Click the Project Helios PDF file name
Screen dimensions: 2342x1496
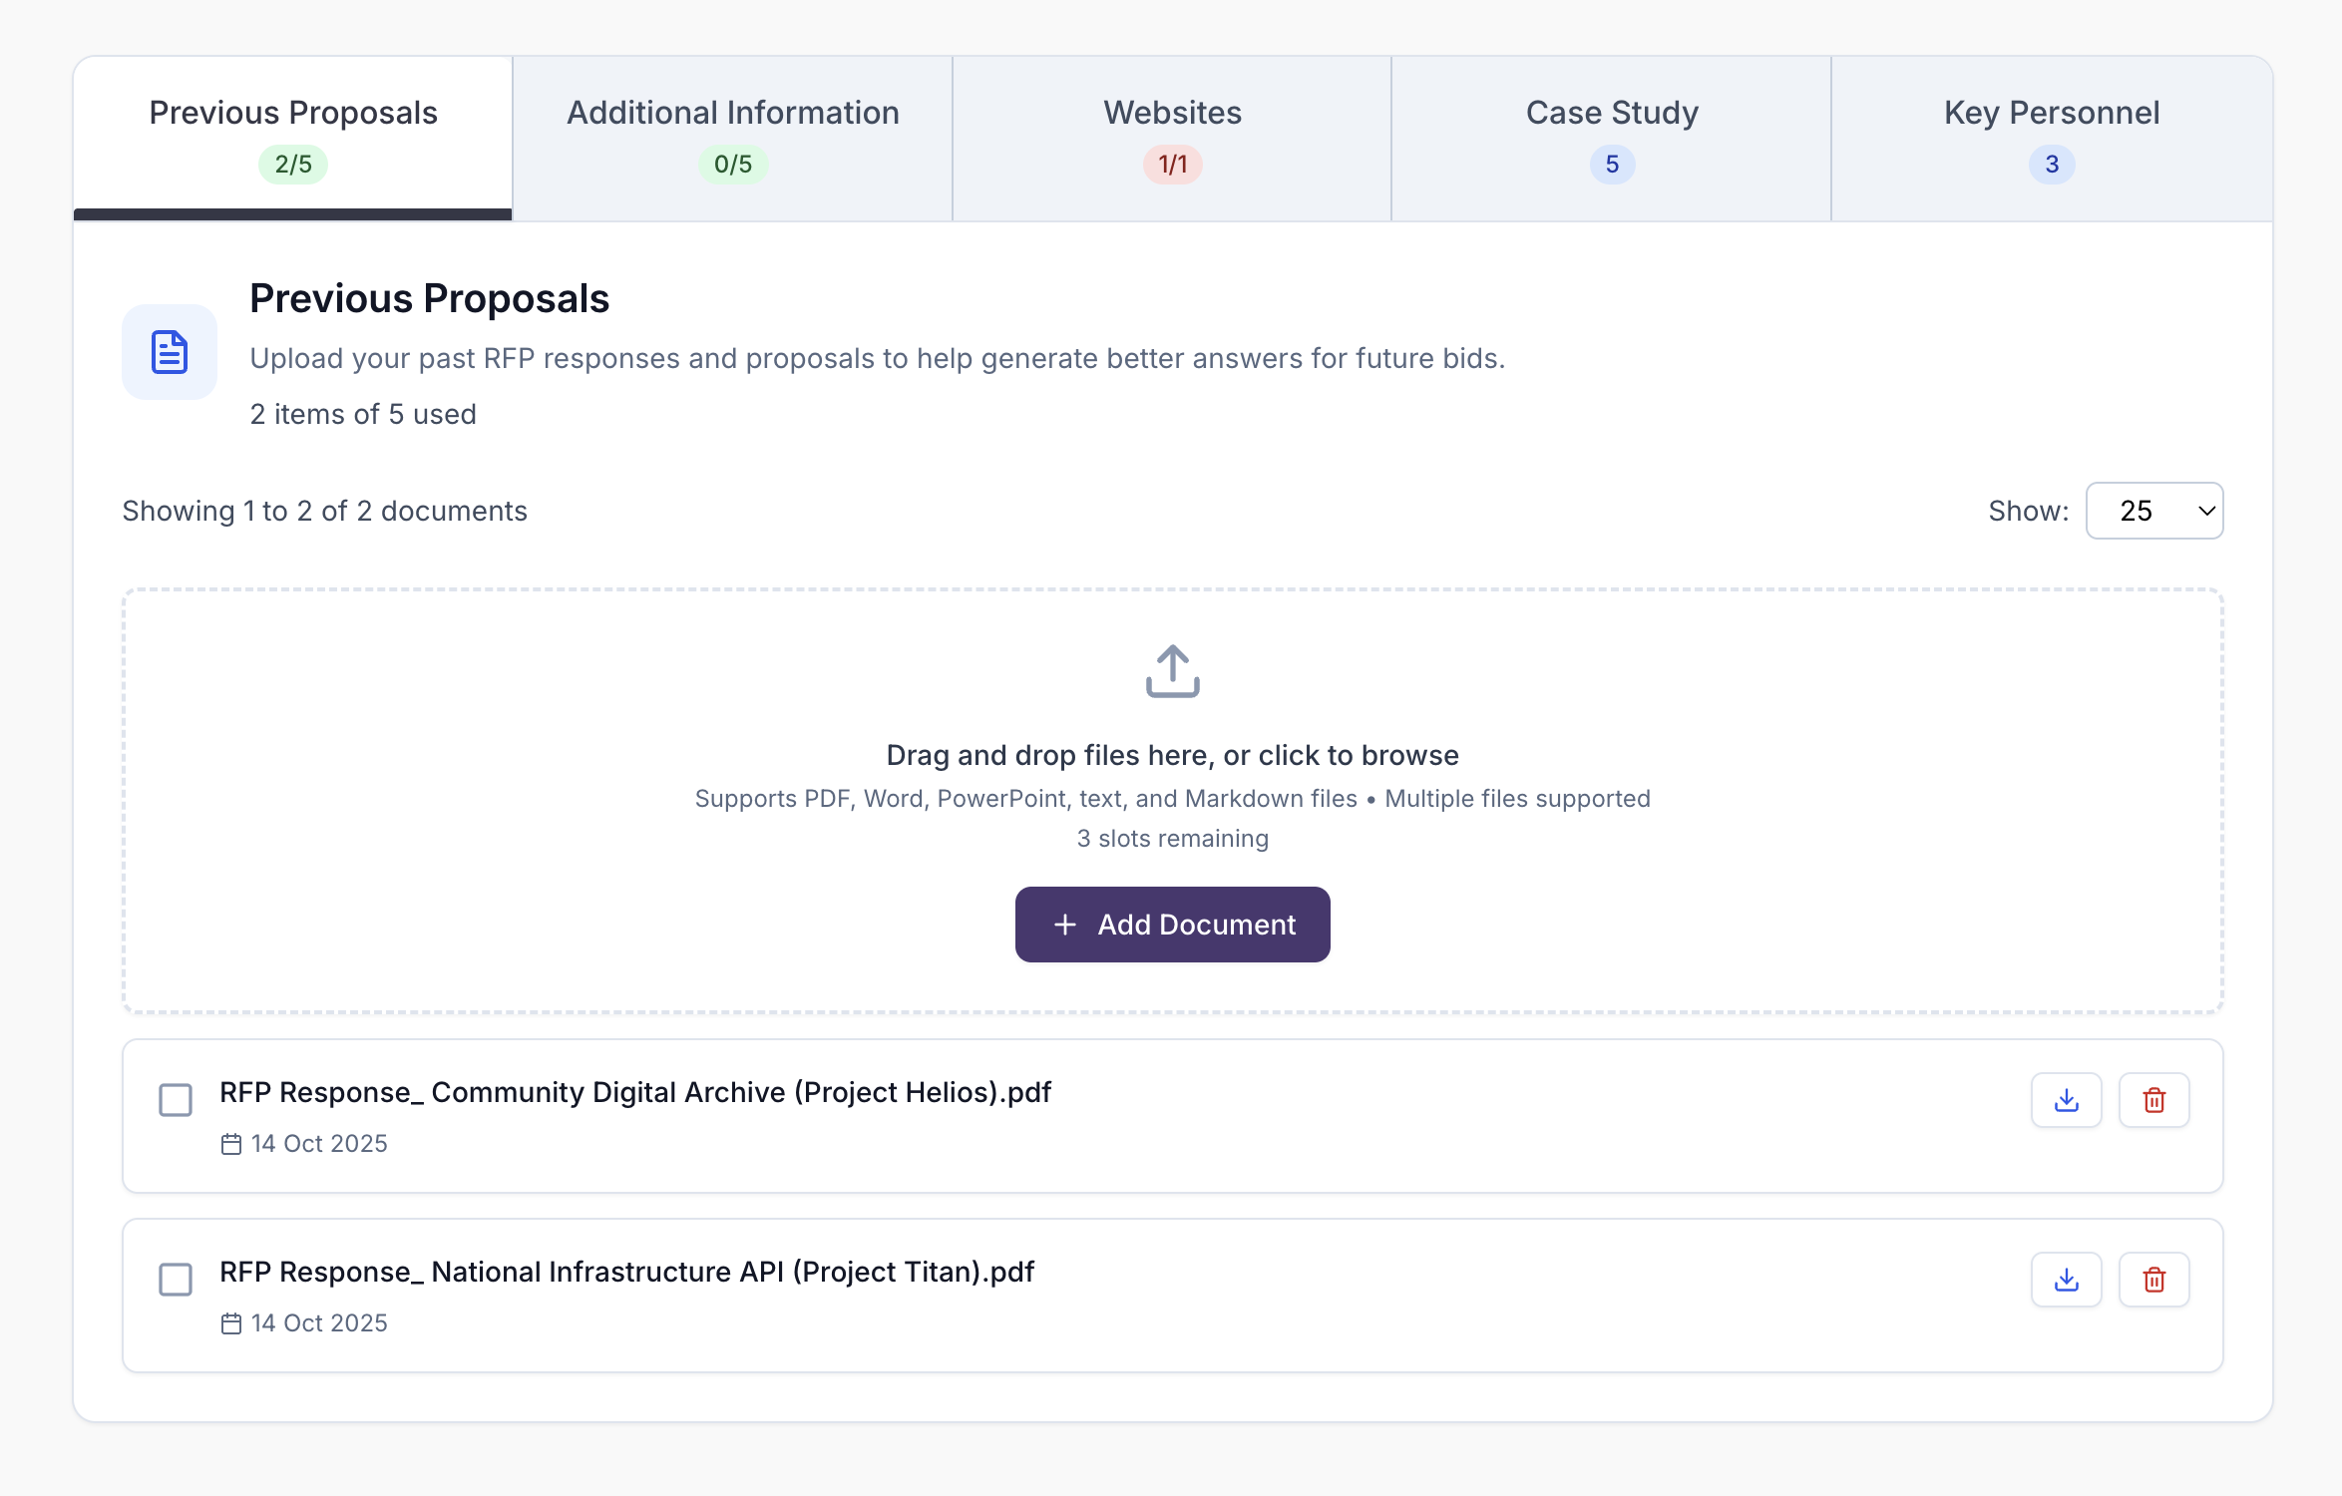tap(635, 1092)
